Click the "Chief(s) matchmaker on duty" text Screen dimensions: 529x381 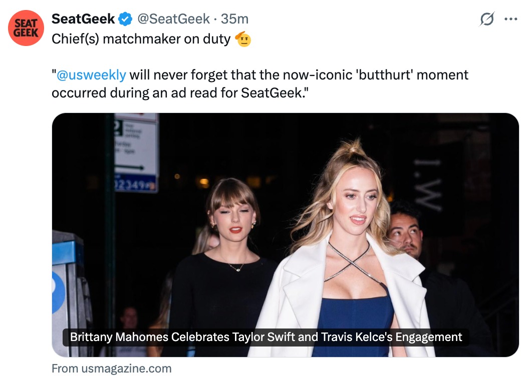pyautogui.click(x=140, y=39)
